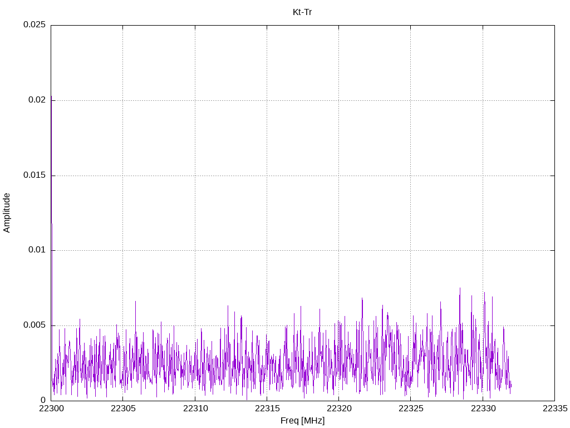570x428 pixels.
Task: Click where the 0.015 and 22320 gridlines cross
Action: [338, 176]
